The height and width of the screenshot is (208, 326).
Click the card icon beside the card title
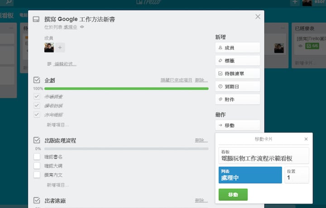36,19
